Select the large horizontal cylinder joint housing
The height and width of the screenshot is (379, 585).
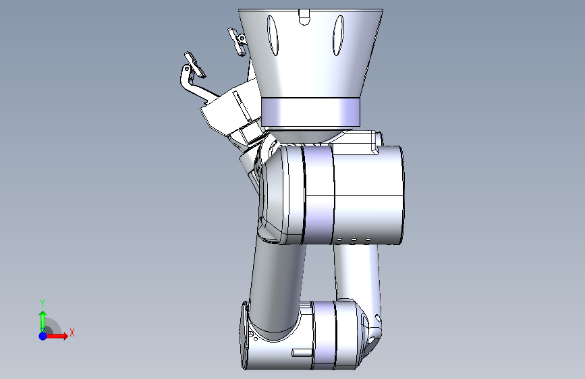(332, 195)
